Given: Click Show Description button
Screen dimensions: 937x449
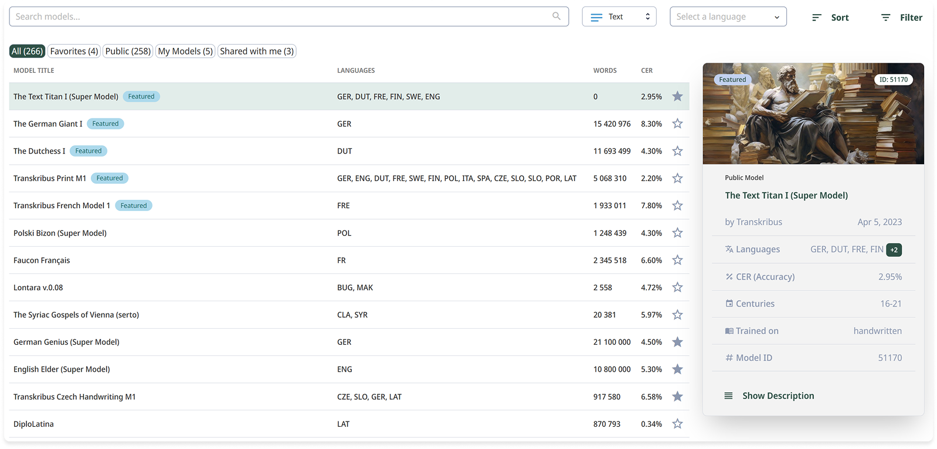Looking at the screenshot, I should pyautogui.click(x=778, y=396).
